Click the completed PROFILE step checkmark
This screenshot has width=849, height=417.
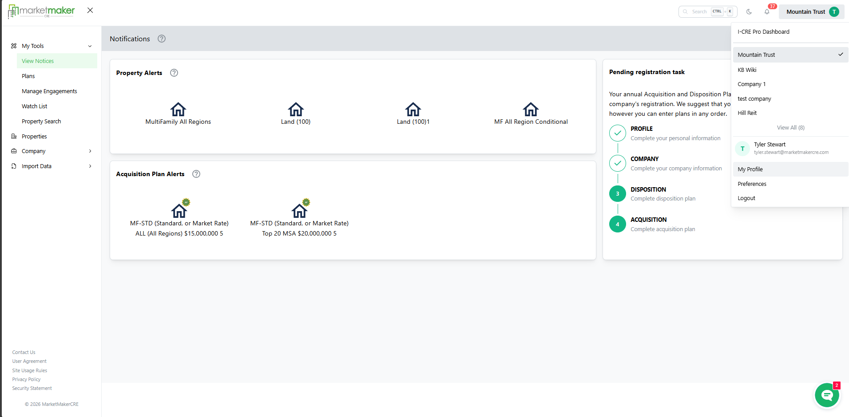coord(617,133)
